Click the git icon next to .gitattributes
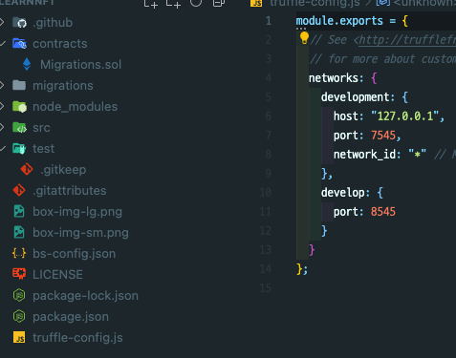The height and width of the screenshot is (358, 456). tap(19, 190)
